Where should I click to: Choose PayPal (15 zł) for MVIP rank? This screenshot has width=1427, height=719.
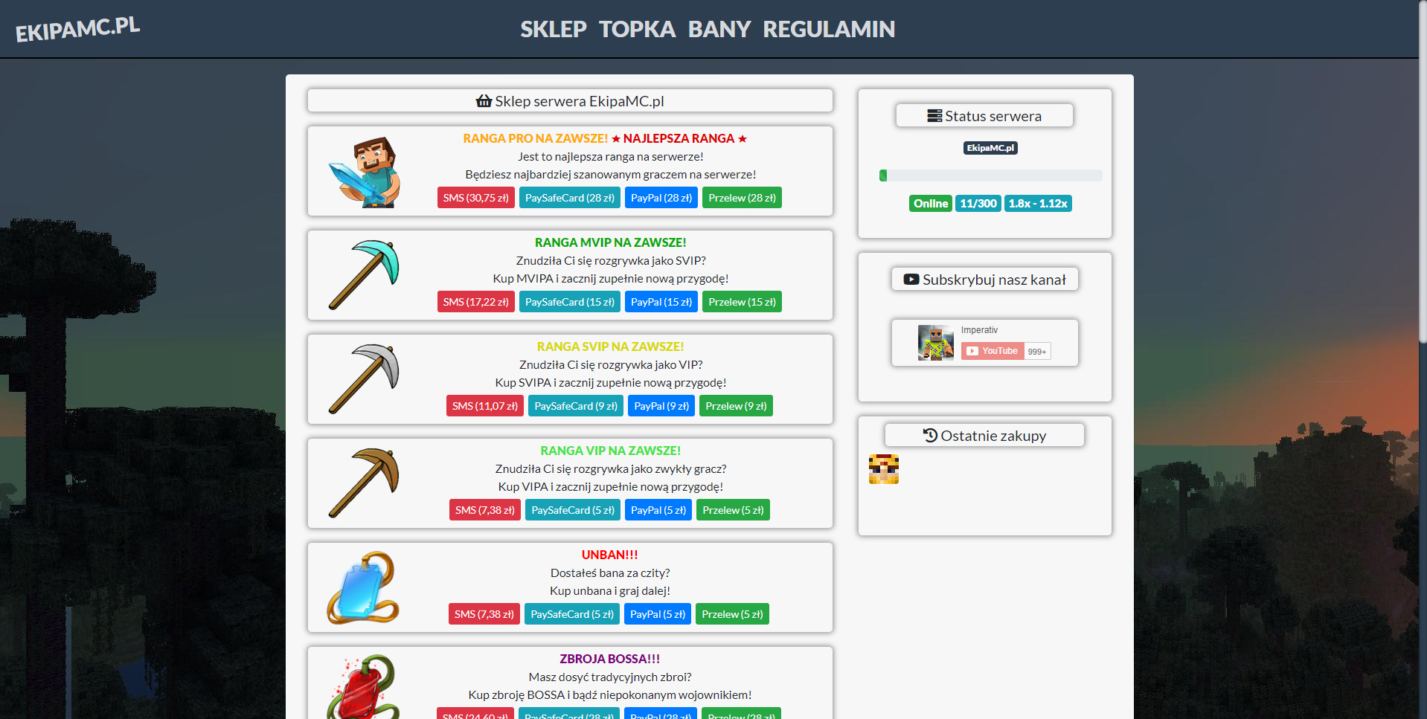pos(661,302)
